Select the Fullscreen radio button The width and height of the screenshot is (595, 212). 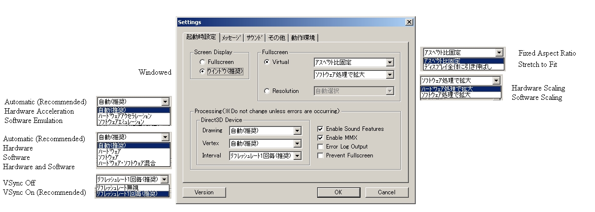pyautogui.click(x=202, y=62)
